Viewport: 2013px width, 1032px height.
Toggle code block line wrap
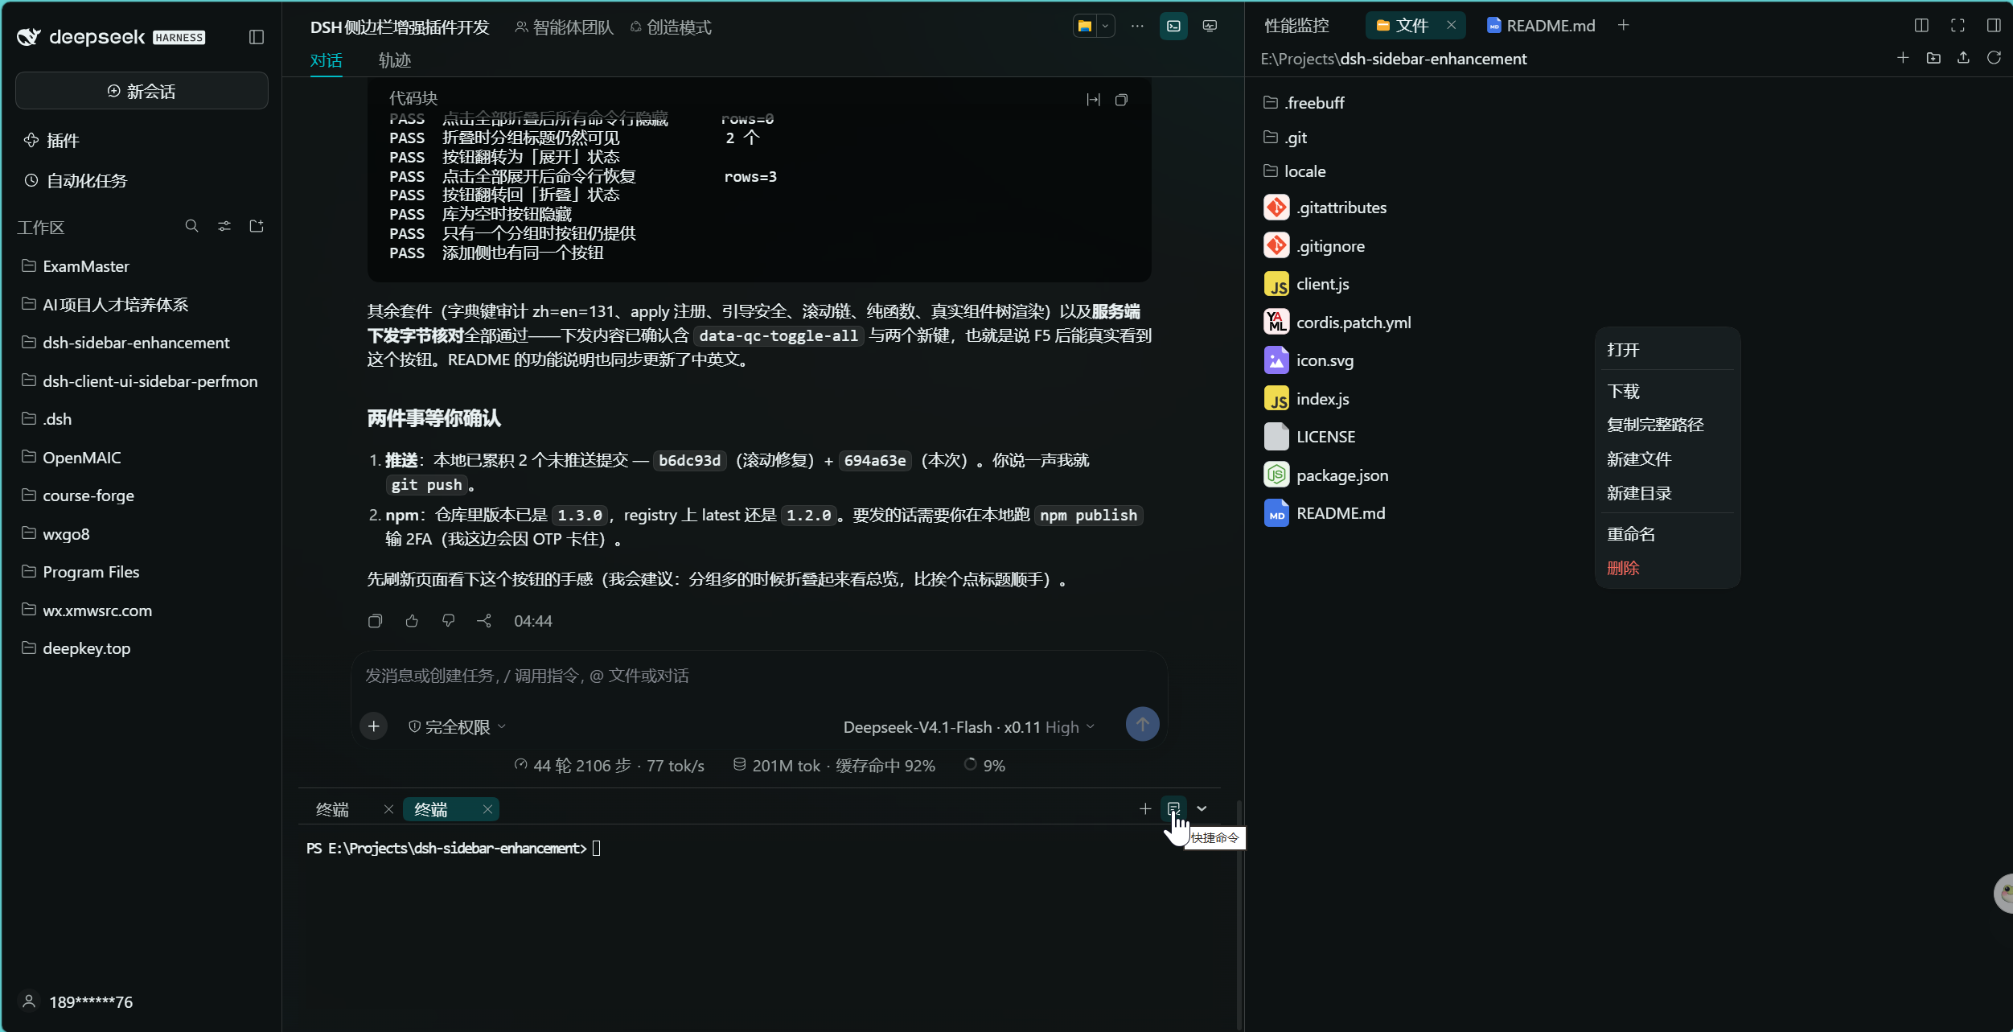[x=1093, y=100]
